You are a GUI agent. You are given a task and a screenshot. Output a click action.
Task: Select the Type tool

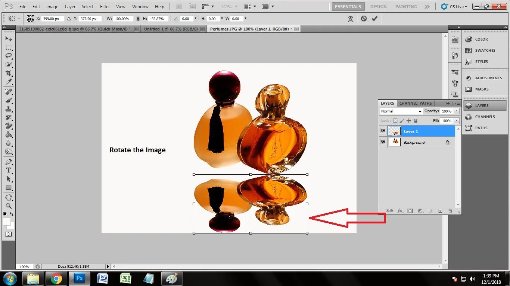pos(9,170)
